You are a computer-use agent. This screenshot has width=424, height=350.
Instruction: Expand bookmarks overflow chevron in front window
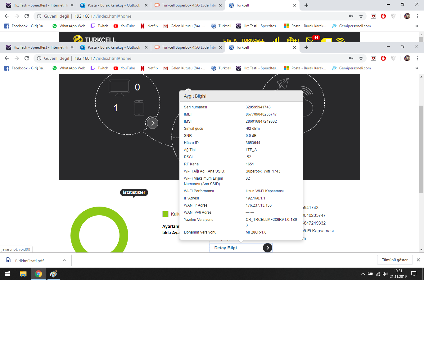pos(417,68)
